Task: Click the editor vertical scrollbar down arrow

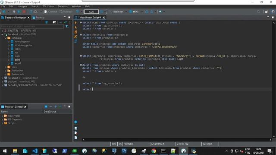Action: pos(274,136)
